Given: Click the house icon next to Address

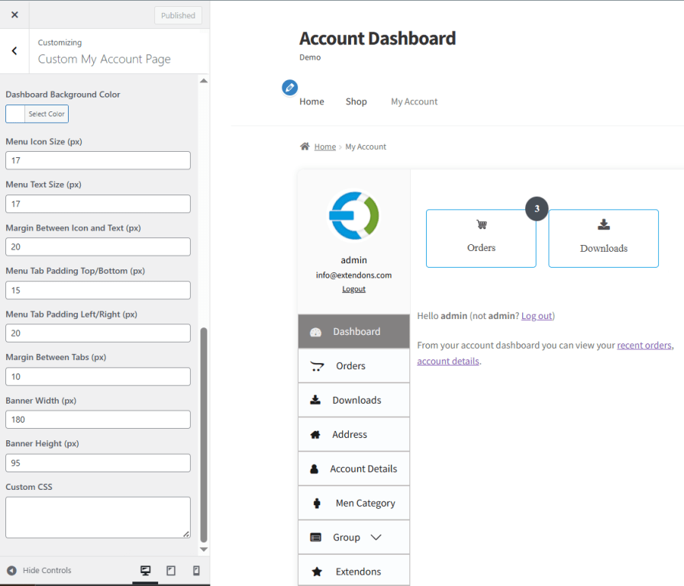Looking at the screenshot, I should 316,434.
